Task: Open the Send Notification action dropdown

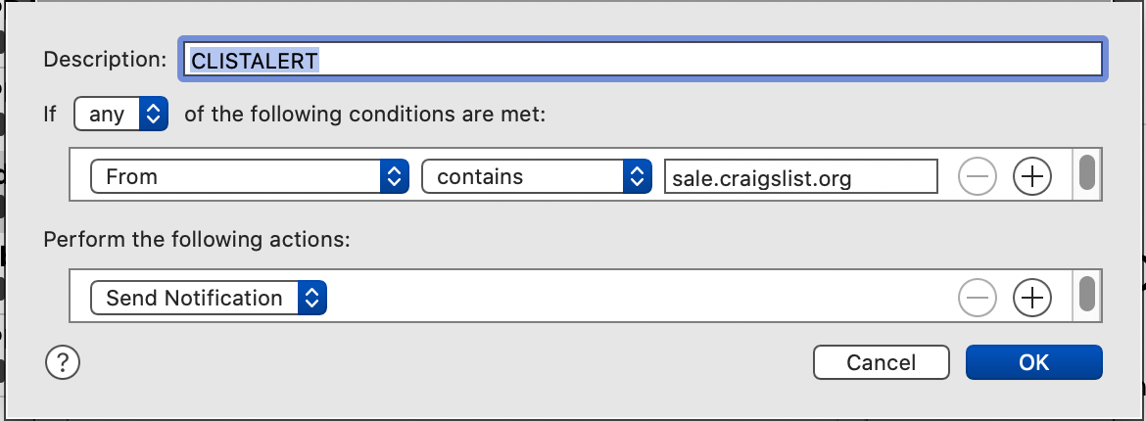Action: coord(208,298)
